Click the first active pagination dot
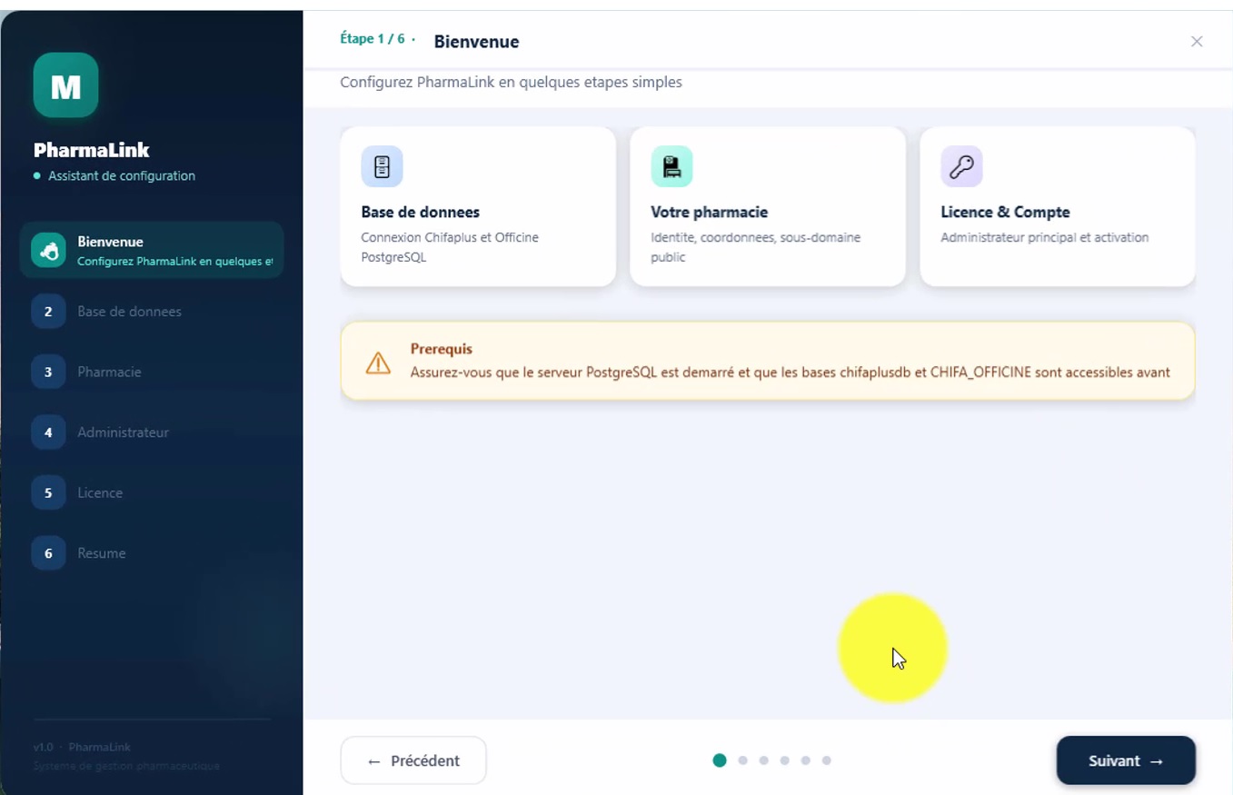This screenshot has height=795, width=1233. [x=720, y=760]
